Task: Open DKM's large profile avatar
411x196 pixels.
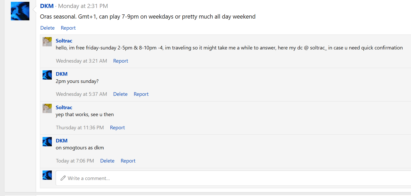Action: (20, 11)
